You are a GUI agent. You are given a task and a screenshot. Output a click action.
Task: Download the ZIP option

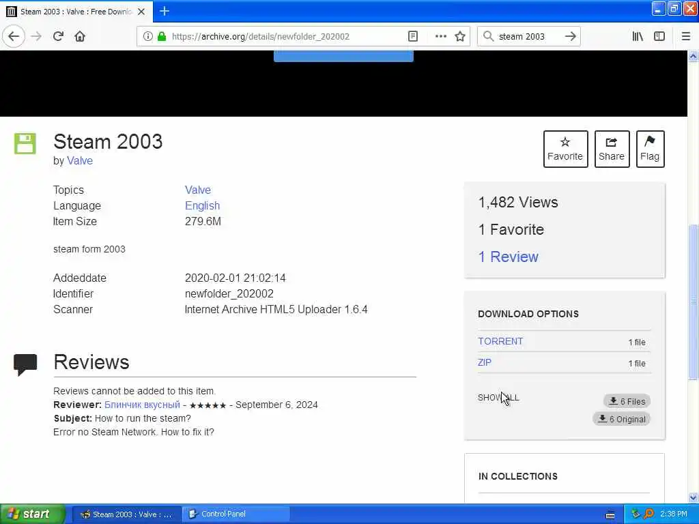point(485,362)
